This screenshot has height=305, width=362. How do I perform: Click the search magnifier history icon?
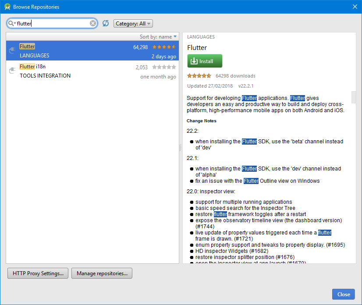(x=11, y=23)
